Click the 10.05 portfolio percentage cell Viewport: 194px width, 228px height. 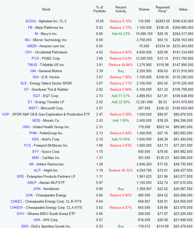coord(99,21)
